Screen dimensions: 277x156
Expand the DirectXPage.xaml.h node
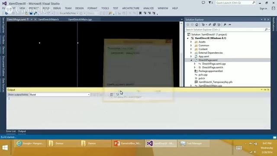click(x=195, y=68)
